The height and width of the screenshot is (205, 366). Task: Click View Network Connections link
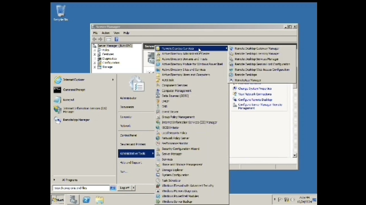click(x=254, y=94)
